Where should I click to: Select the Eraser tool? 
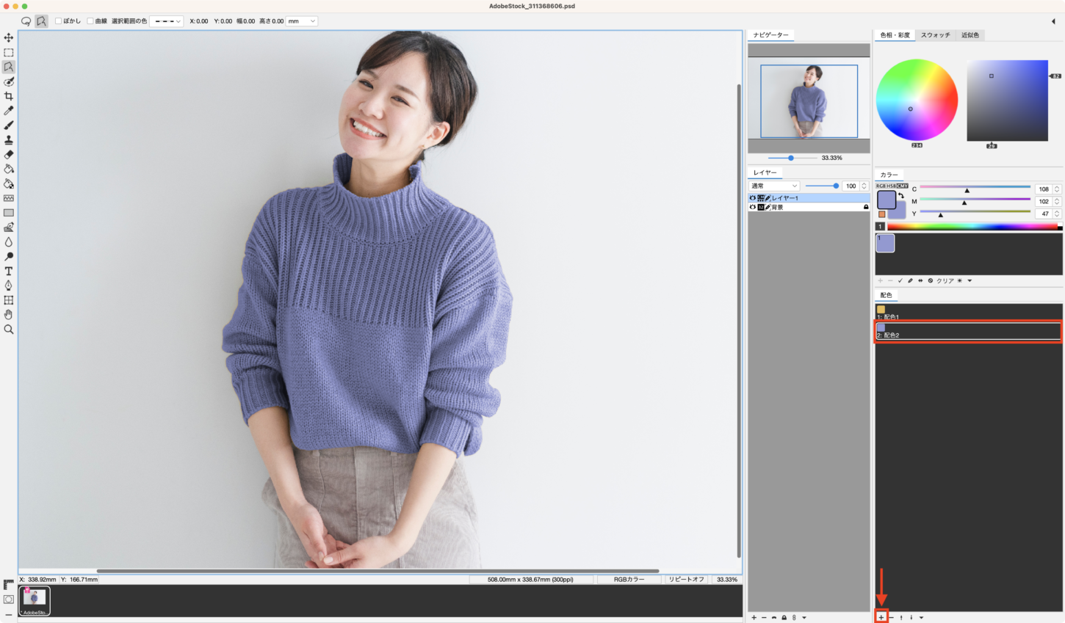pyautogui.click(x=9, y=155)
